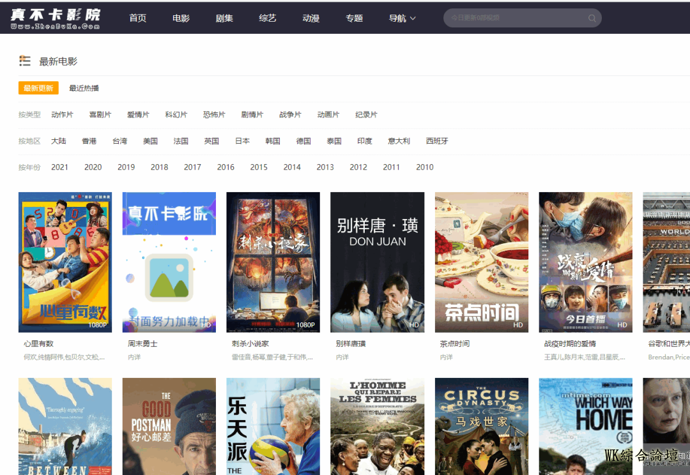Click the 刺杀小说家 title link
This screenshot has width=690, height=475.
[x=250, y=343]
